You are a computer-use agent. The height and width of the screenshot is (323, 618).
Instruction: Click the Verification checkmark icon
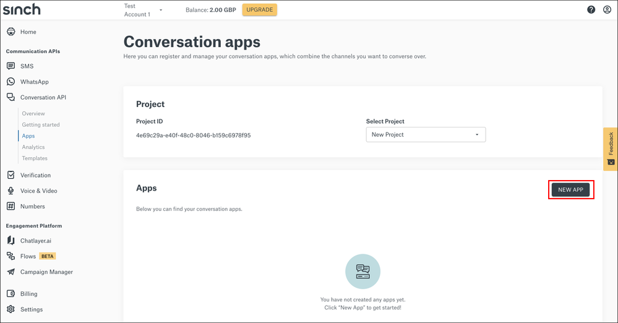pos(11,175)
